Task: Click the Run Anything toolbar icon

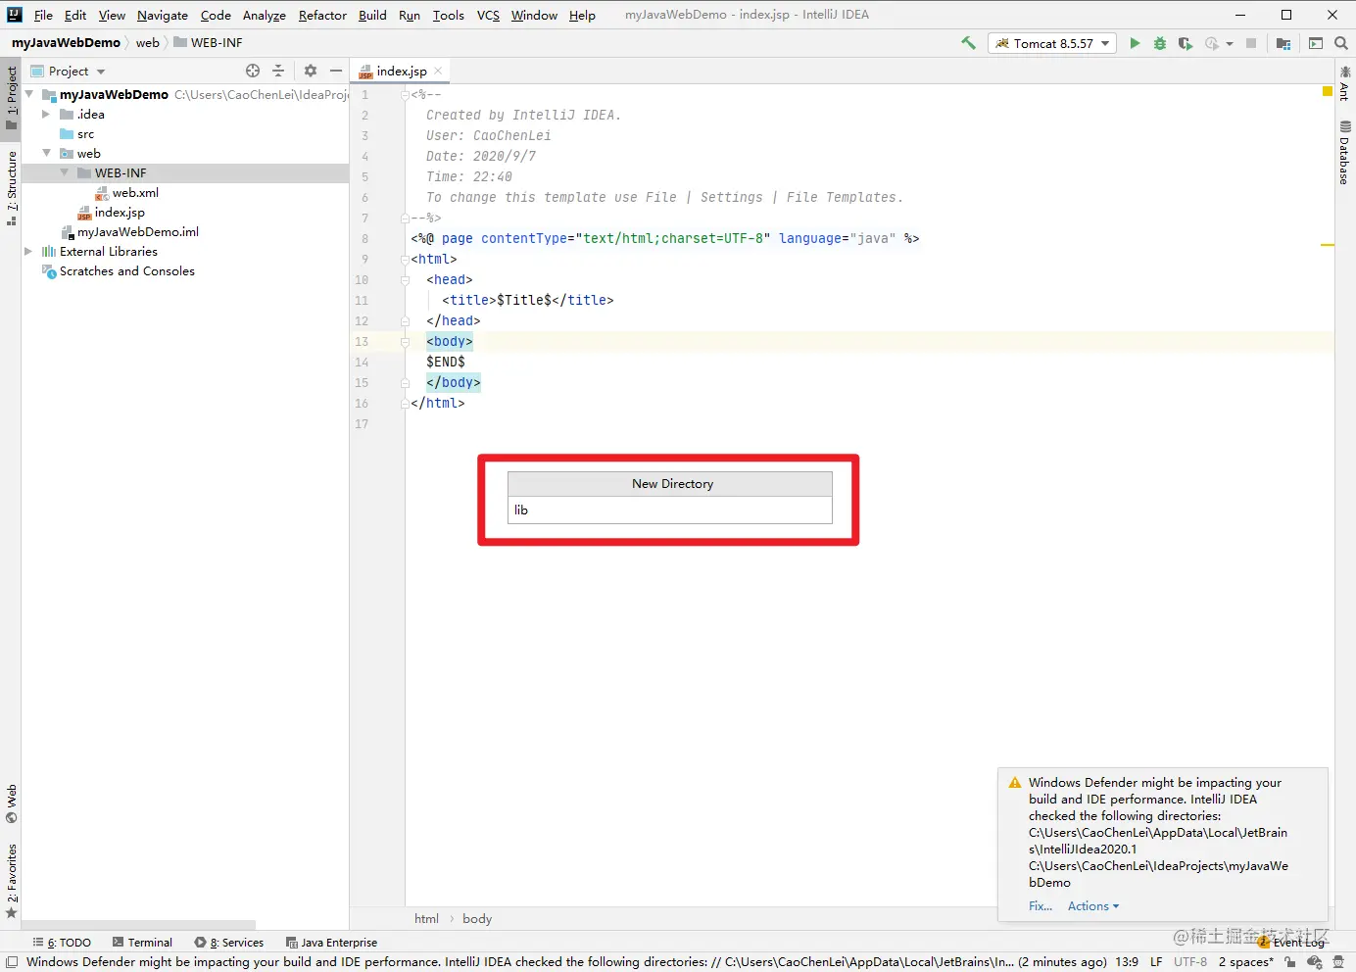Action: pyautogui.click(x=1316, y=43)
